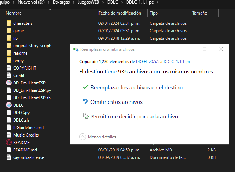Go to DDLC in the address path
This screenshot has width=235, height=172.
[113, 2]
